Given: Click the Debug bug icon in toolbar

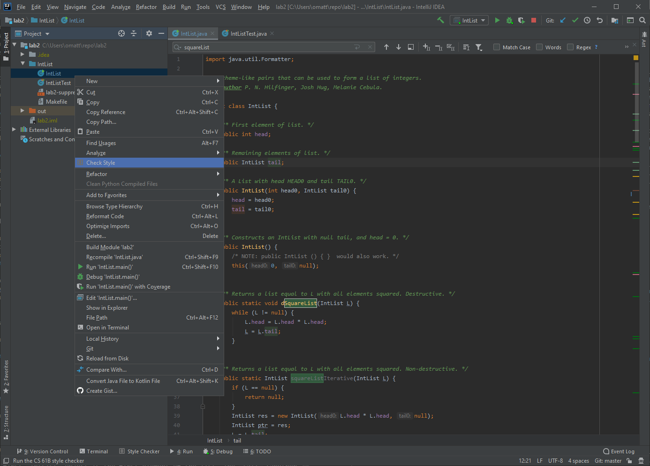Looking at the screenshot, I should pos(509,20).
